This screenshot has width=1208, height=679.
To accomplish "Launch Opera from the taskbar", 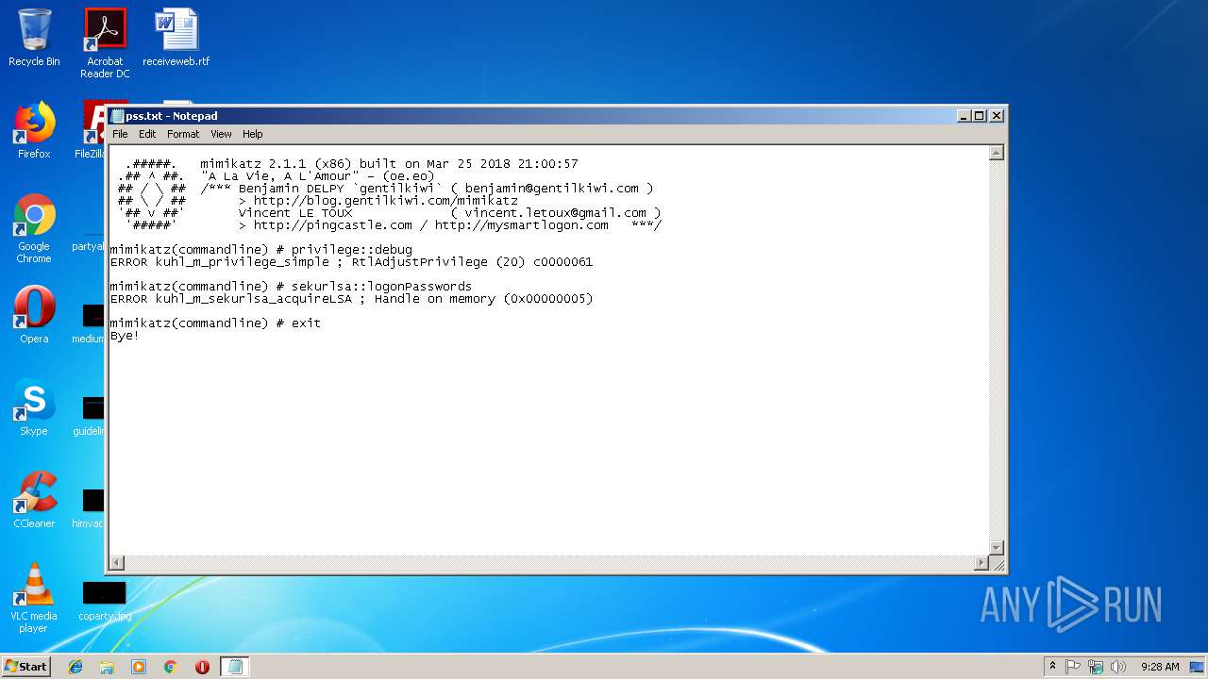I will 202,667.
